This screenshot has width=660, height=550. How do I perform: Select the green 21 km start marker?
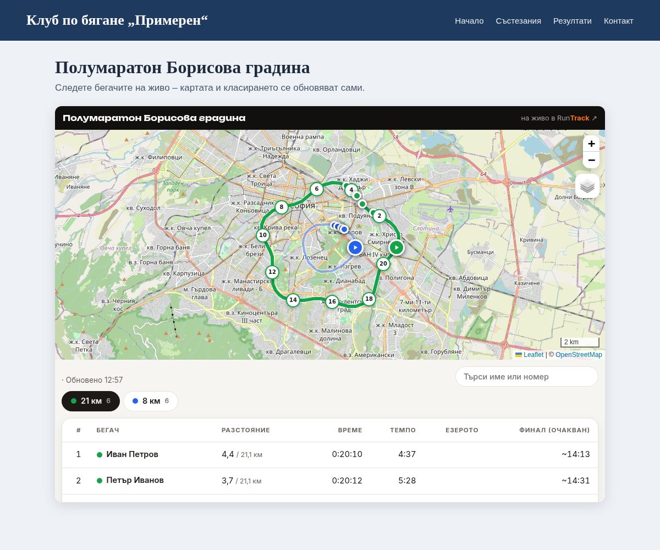[x=397, y=248]
